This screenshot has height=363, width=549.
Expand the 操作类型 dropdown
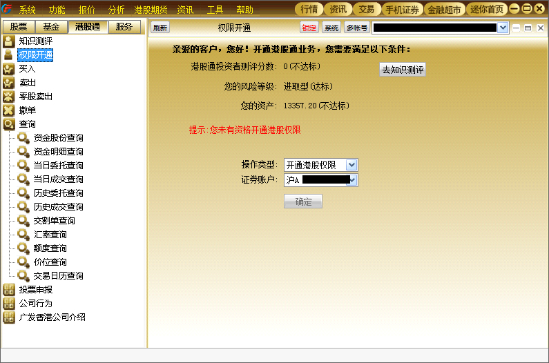(x=351, y=165)
